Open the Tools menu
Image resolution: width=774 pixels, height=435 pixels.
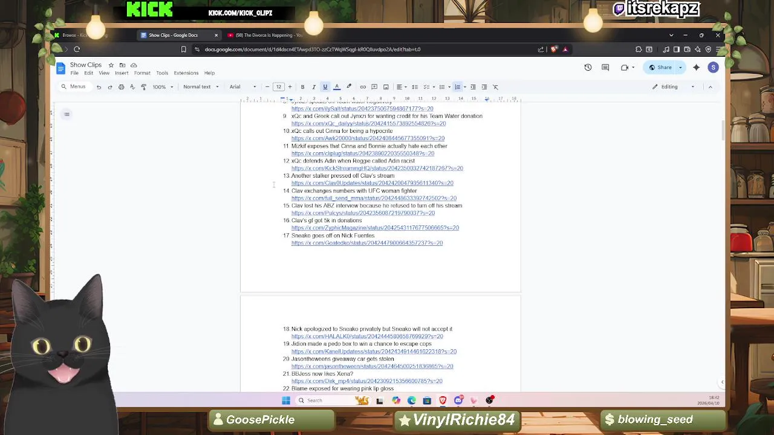coord(162,73)
